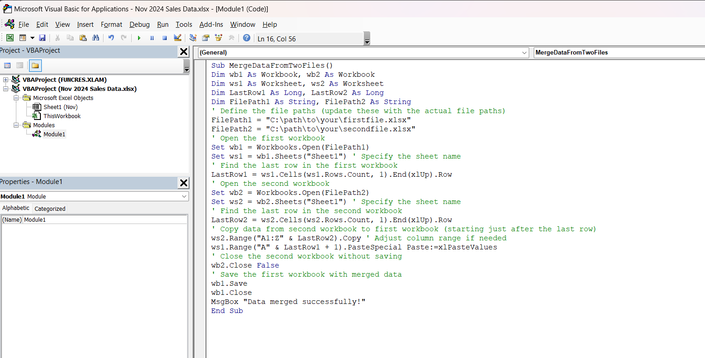Open the (General) object dropdown
The width and height of the screenshot is (705, 358).
(x=363, y=53)
